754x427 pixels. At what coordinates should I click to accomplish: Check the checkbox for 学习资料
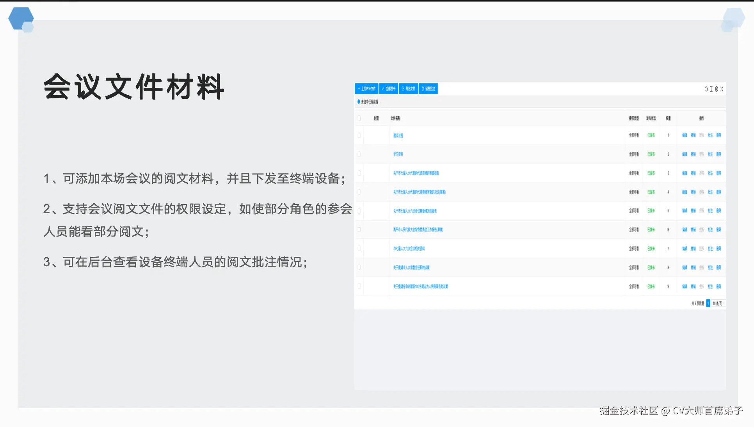click(x=359, y=154)
